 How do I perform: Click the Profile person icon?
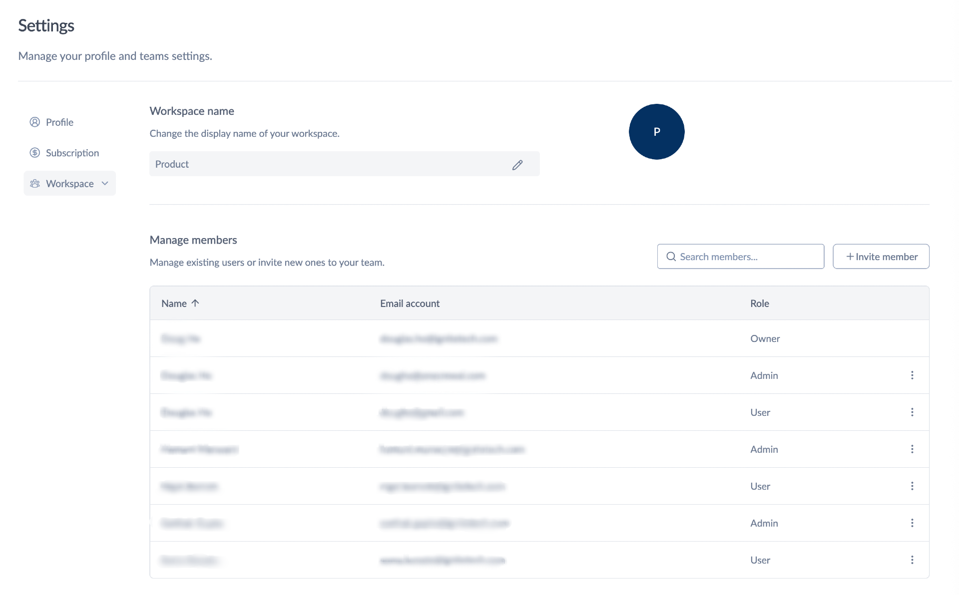point(34,122)
